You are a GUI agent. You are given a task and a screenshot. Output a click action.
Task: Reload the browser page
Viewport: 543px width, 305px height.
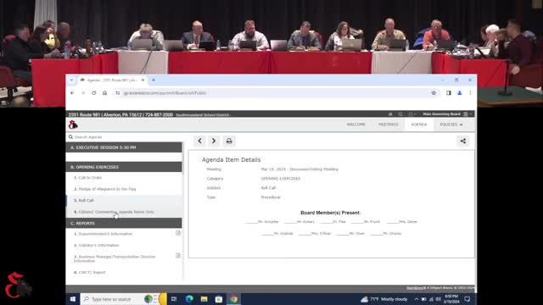(x=94, y=93)
